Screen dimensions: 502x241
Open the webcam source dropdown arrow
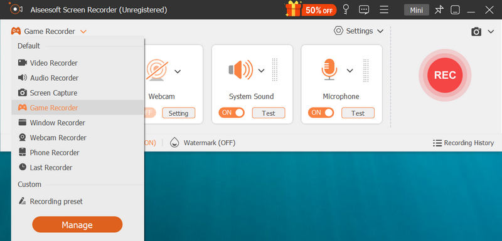click(178, 71)
